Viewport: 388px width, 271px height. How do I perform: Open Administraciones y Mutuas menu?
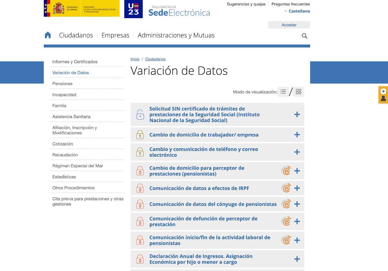pyautogui.click(x=176, y=35)
